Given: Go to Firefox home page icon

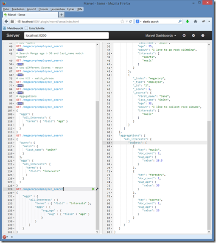Looking at the screenshot, I should click(195, 22).
